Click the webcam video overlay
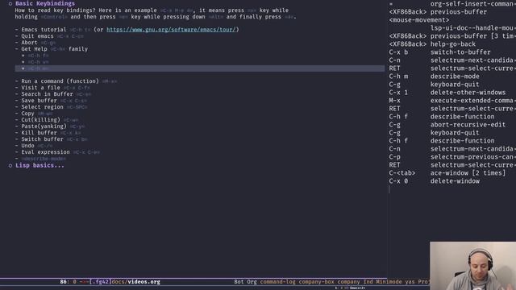This screenshot has height=290, width=516. [472, 266]
